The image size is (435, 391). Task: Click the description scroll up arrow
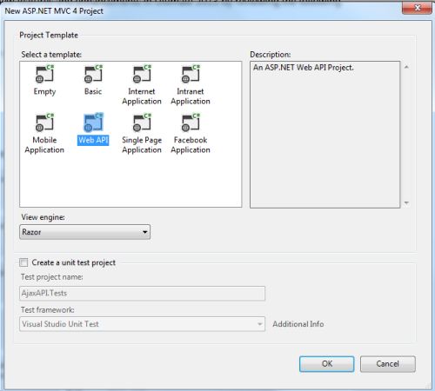(406, 67)
